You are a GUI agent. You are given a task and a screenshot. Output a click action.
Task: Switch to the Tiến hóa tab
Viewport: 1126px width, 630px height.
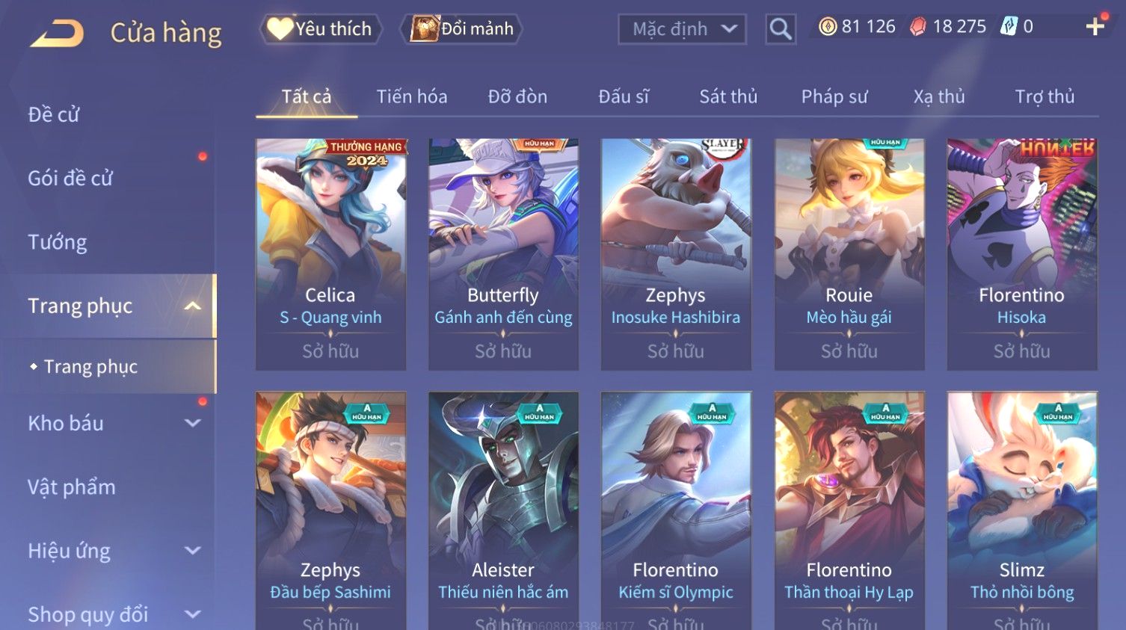pos(412,96)
